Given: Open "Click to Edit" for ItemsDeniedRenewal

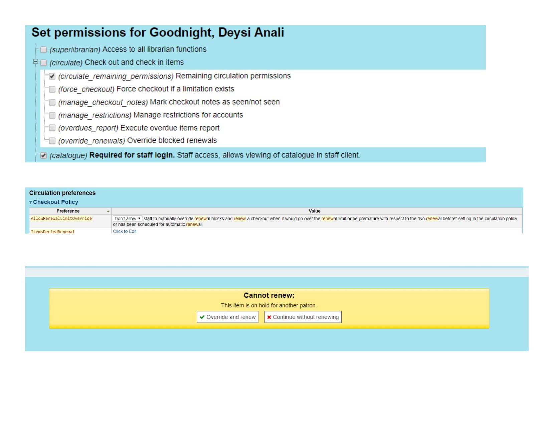Looking at the screenshot, I should pos(125,231).
